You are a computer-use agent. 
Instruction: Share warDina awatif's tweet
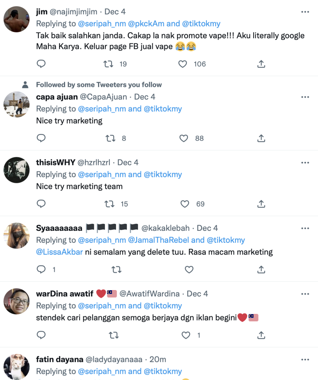coord(261,335)
